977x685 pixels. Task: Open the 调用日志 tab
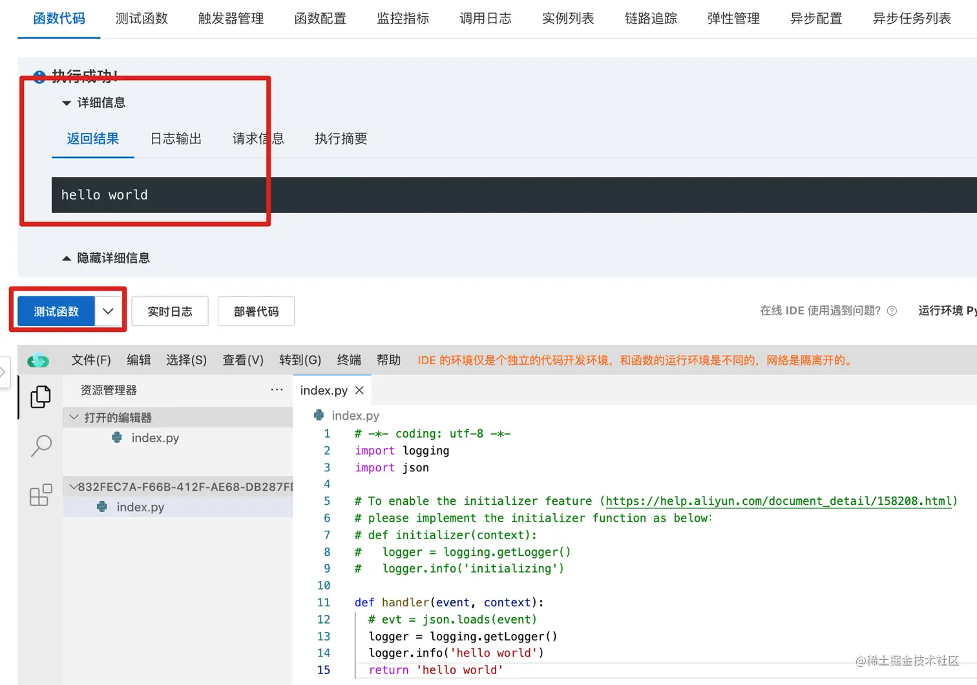(485, 18)
